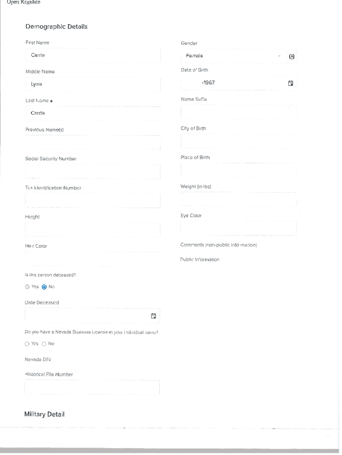Click the Social Security Number field
The width and height of the screenshot is (342, 455).
point(92,171)
